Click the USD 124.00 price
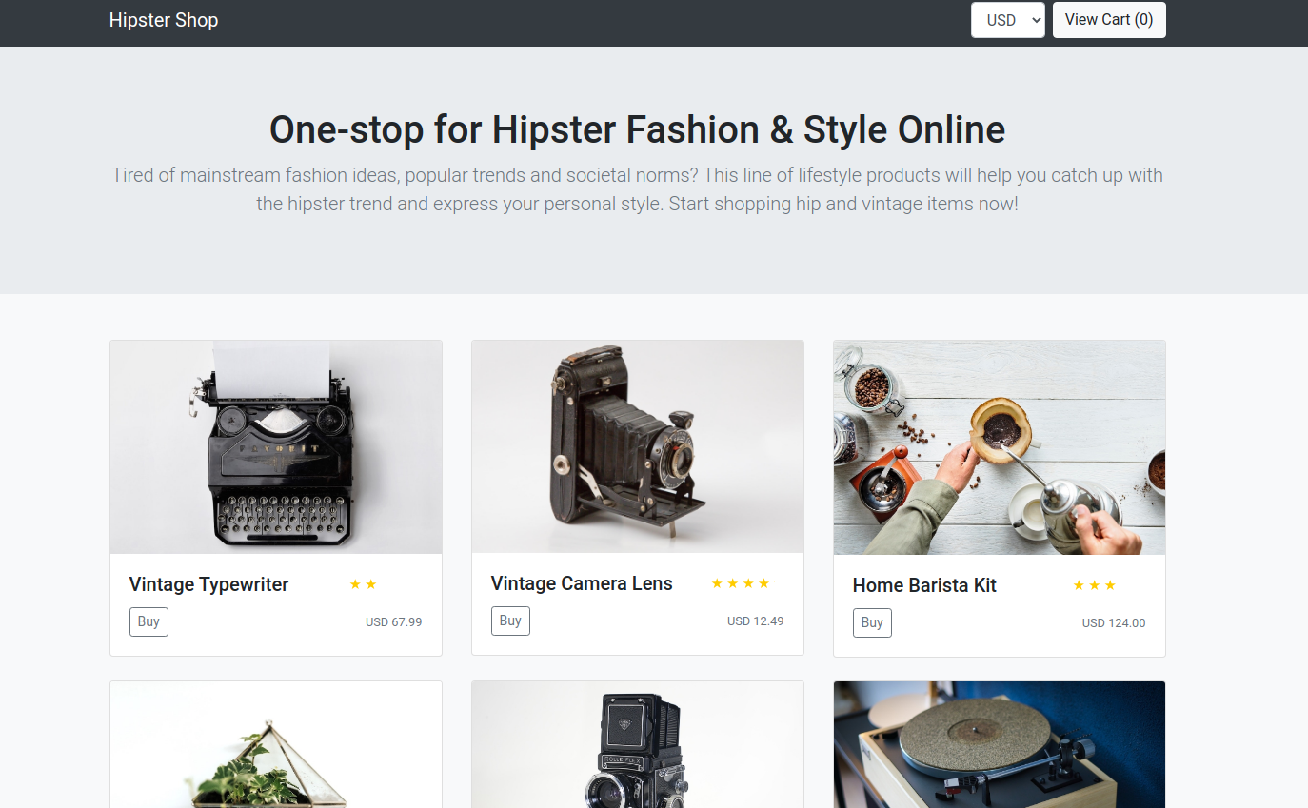 [x=1114, y=622]
